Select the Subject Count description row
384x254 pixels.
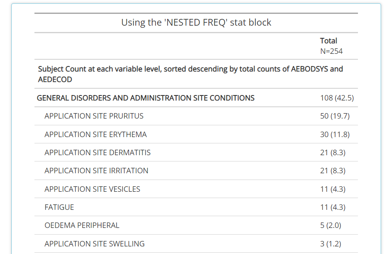(196, 74)
